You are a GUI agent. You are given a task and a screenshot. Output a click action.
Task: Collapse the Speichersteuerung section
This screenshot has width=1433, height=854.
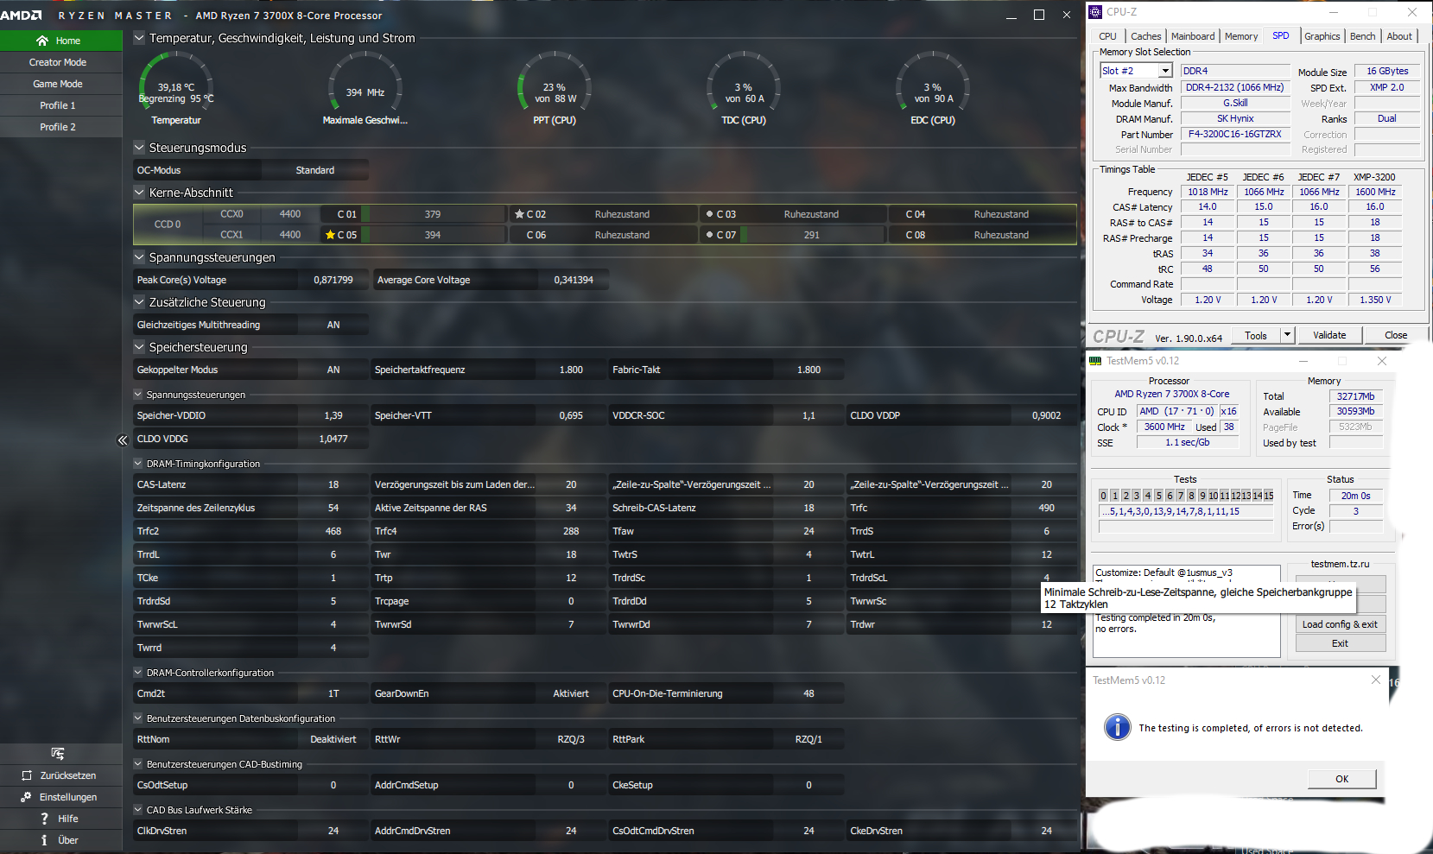(139, 347)
